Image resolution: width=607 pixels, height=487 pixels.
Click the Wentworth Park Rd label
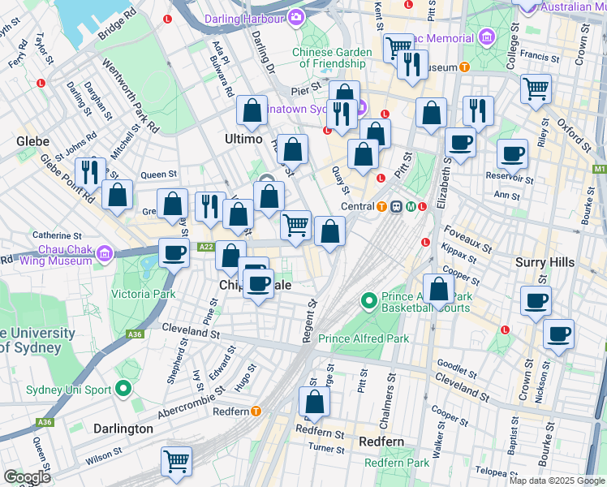131,96
